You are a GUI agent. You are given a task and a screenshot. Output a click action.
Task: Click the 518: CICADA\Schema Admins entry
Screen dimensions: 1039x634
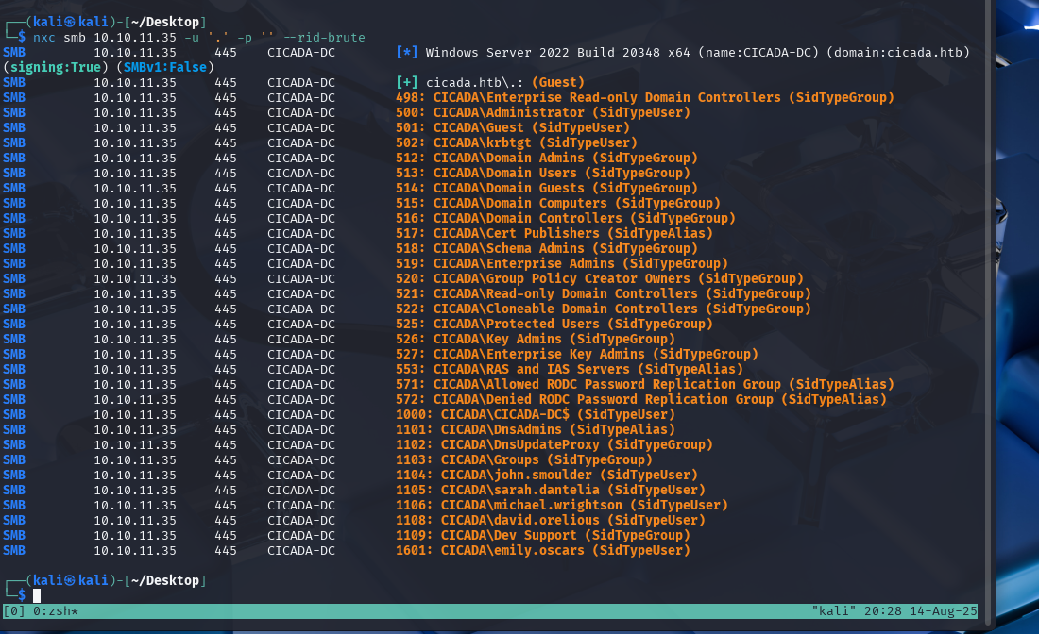547,249
